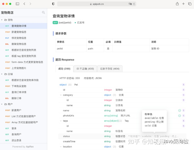Click the purple 1 badge in category row

pyautogui.click(x=183, y=95)
